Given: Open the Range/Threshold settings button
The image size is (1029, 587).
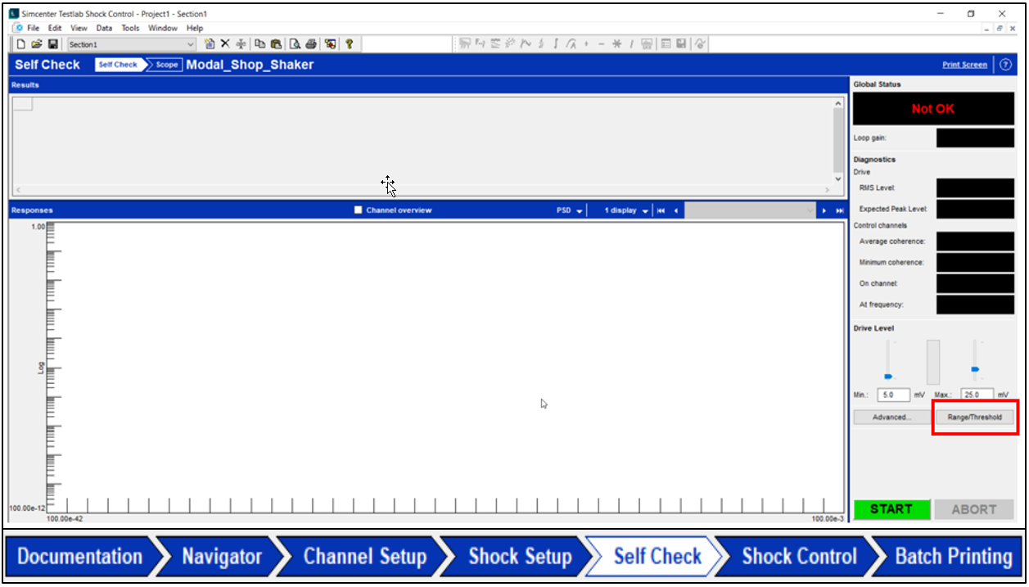Looking at the screenshot, I should point(974,417).
